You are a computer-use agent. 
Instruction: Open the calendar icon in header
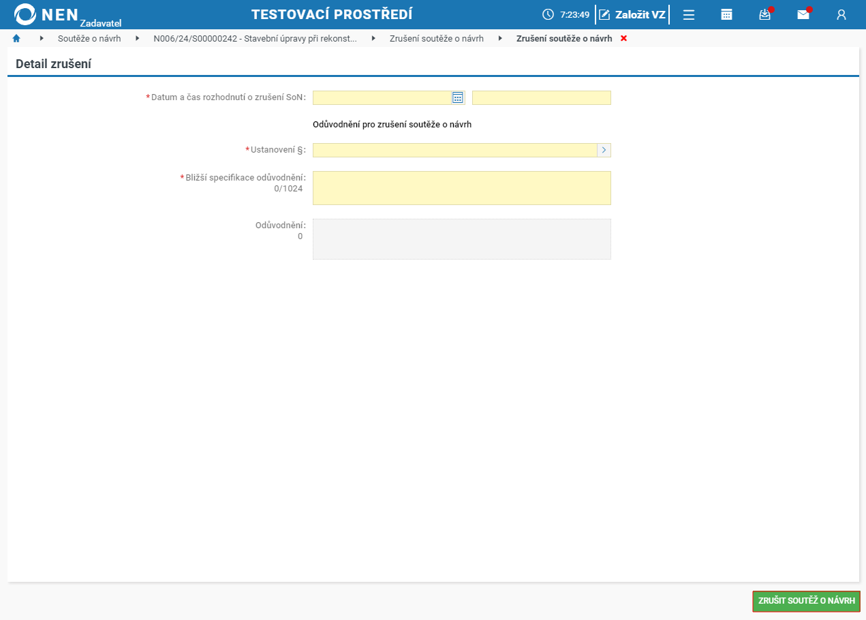[x=727, y=14]
